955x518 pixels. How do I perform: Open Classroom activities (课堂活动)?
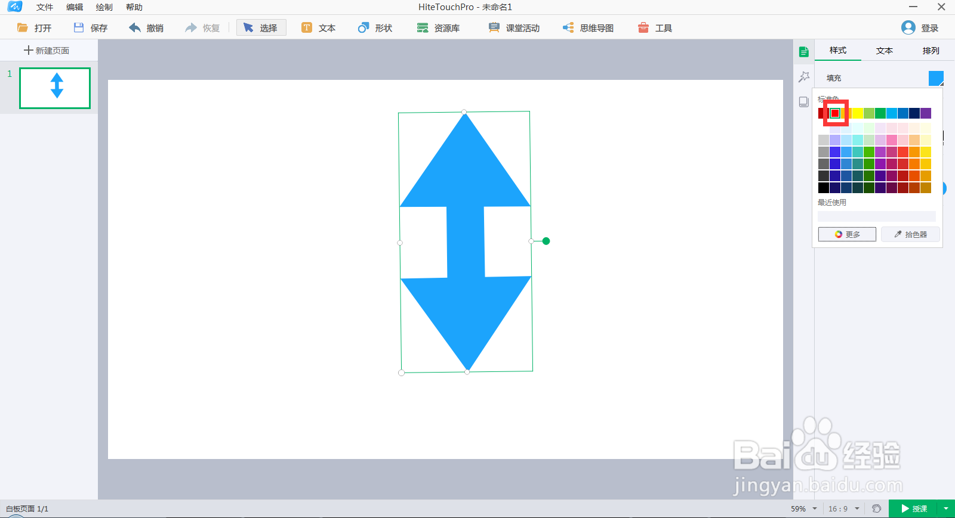[x=514, y=28]
